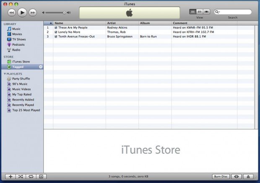The width and height of the screenshot is (260, 183).
Task: Sort by the Artist column header
Action: coord(122,23)
